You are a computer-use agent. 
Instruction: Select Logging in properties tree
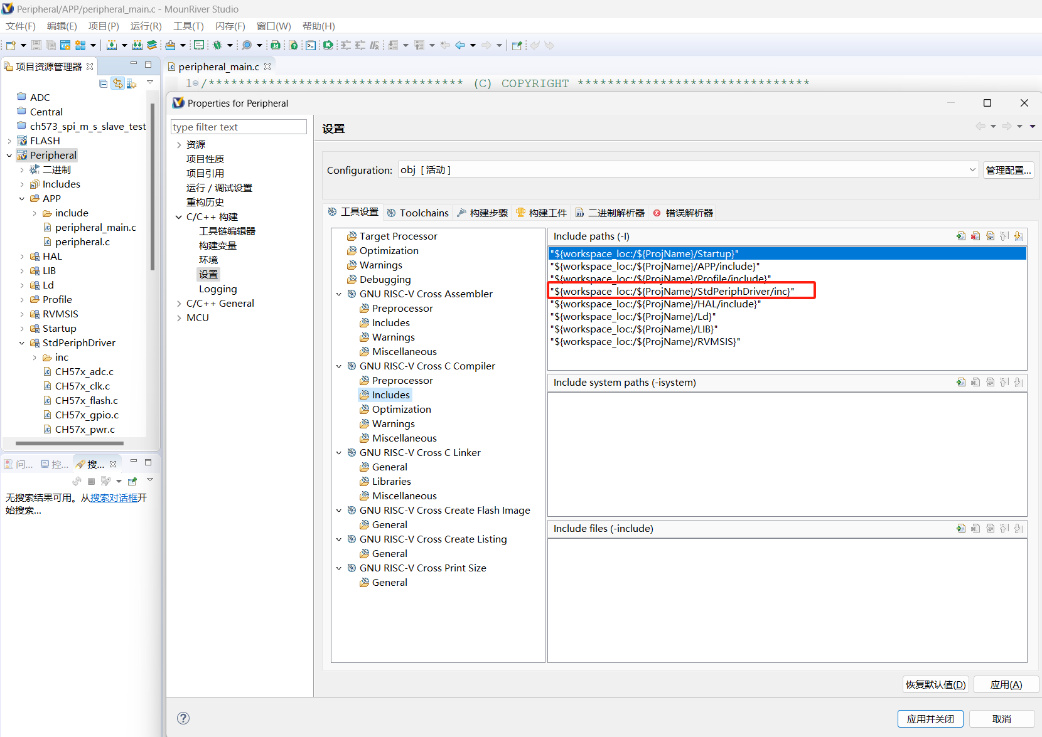click(x=218, y=289)
